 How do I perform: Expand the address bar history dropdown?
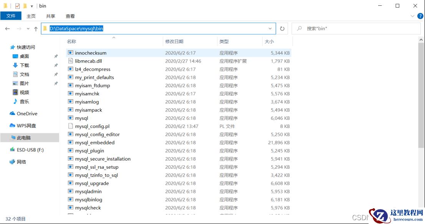270,28
